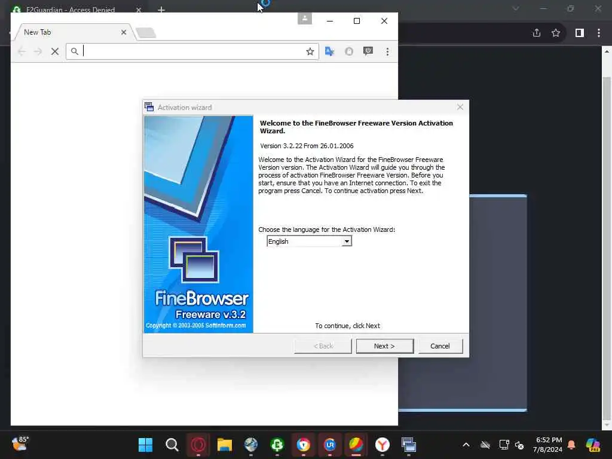Close the Activation wizard dialog
612x459 pixels.
pos(460,107)
